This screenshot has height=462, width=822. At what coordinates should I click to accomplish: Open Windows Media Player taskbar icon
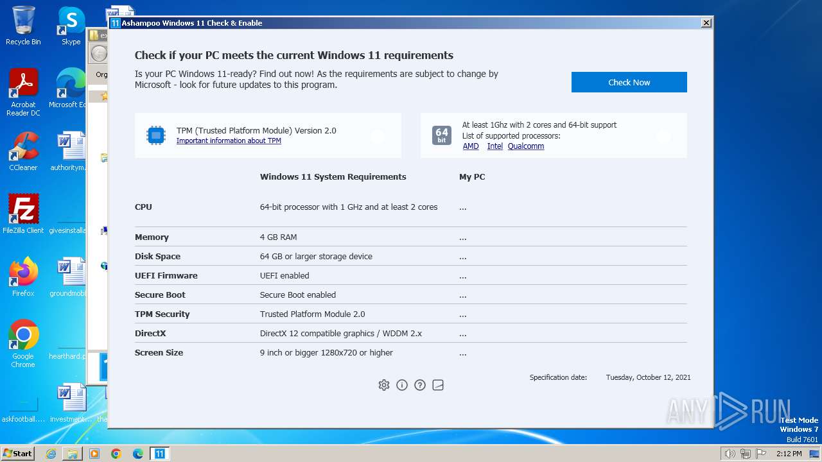point(94,454)
